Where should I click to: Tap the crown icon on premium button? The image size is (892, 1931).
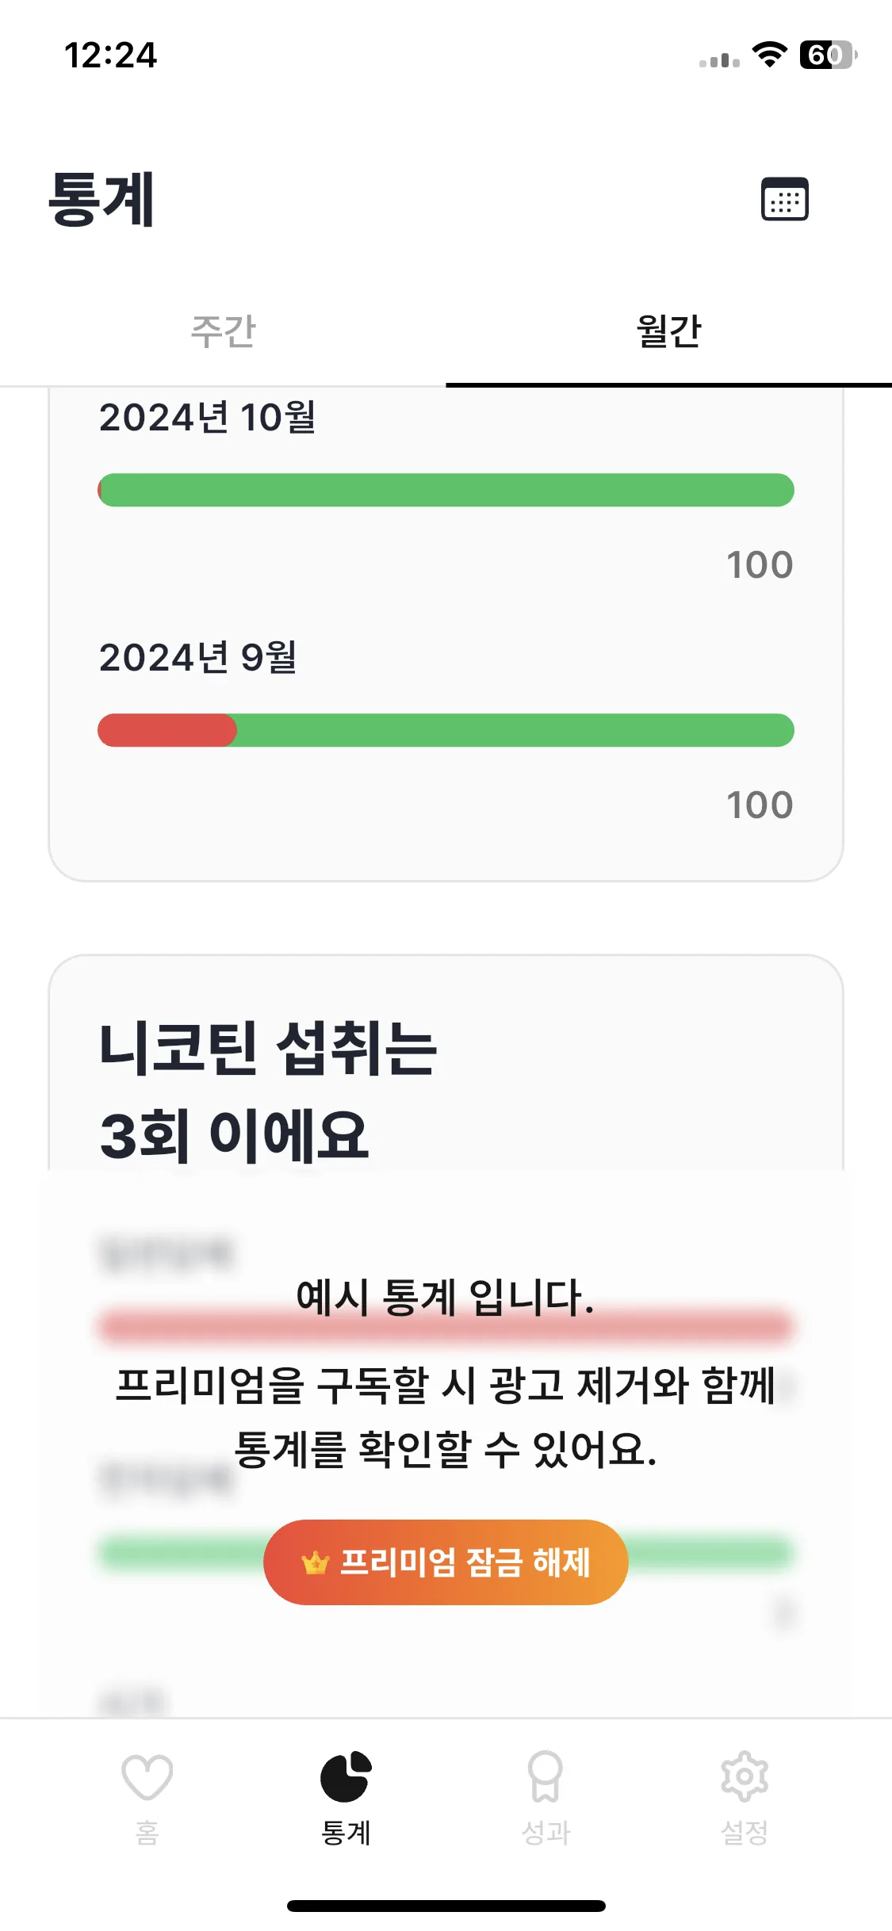point(316,1563)
